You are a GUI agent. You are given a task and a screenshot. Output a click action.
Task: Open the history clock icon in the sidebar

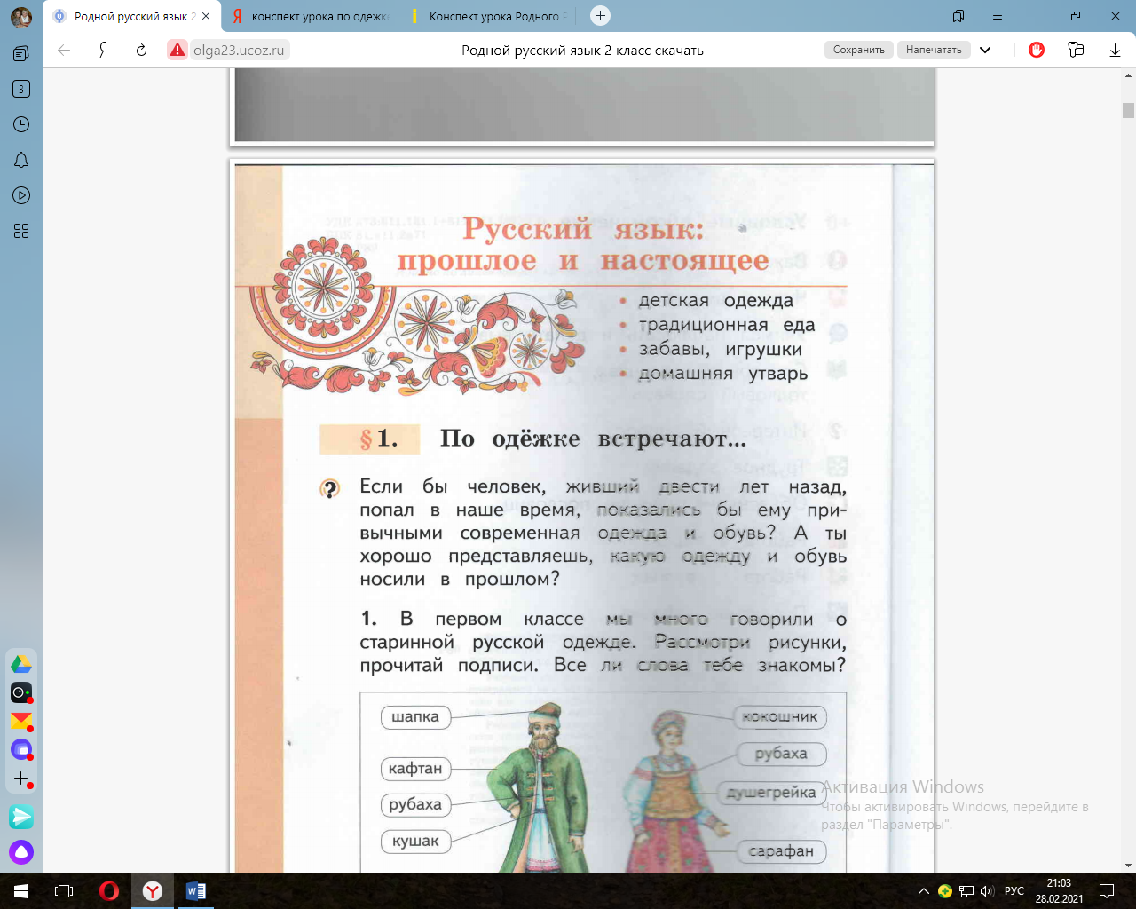tap(21, 124)
